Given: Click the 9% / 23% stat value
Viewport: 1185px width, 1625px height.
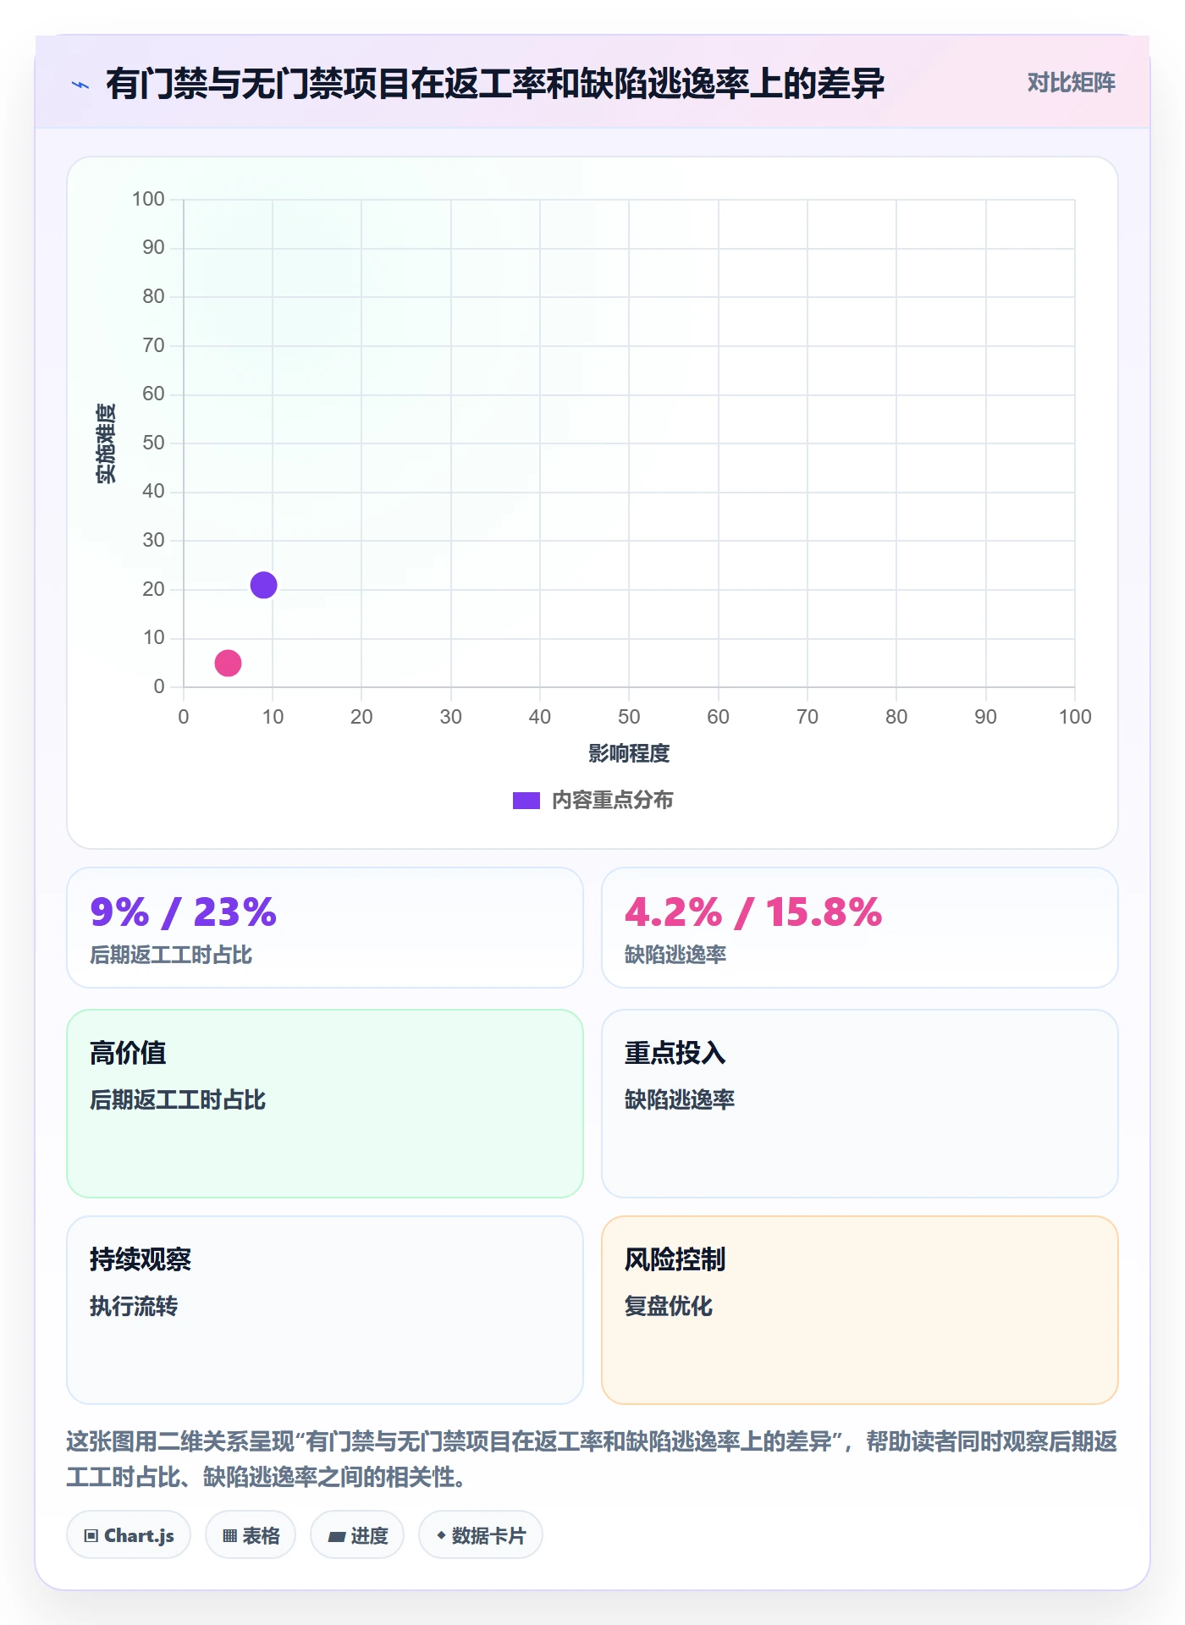Looking at the screenshot, I should click(x=184, y=912).
